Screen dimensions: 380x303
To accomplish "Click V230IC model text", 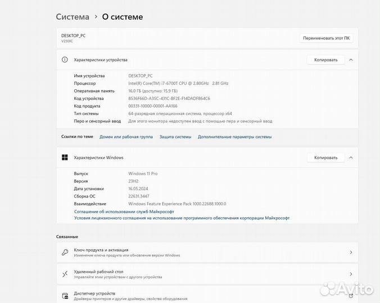I will pyautogui.click(x=67, y=41).
